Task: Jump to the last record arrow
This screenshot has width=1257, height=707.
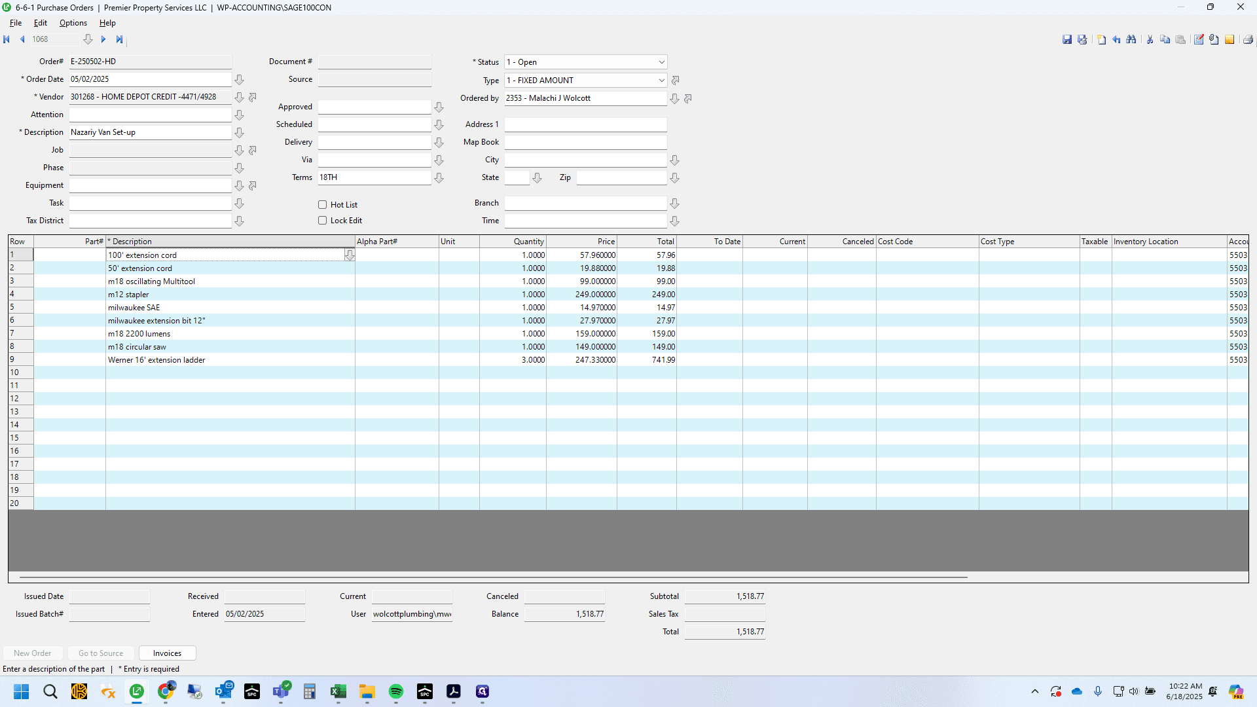Action: (x=119, y=39)
